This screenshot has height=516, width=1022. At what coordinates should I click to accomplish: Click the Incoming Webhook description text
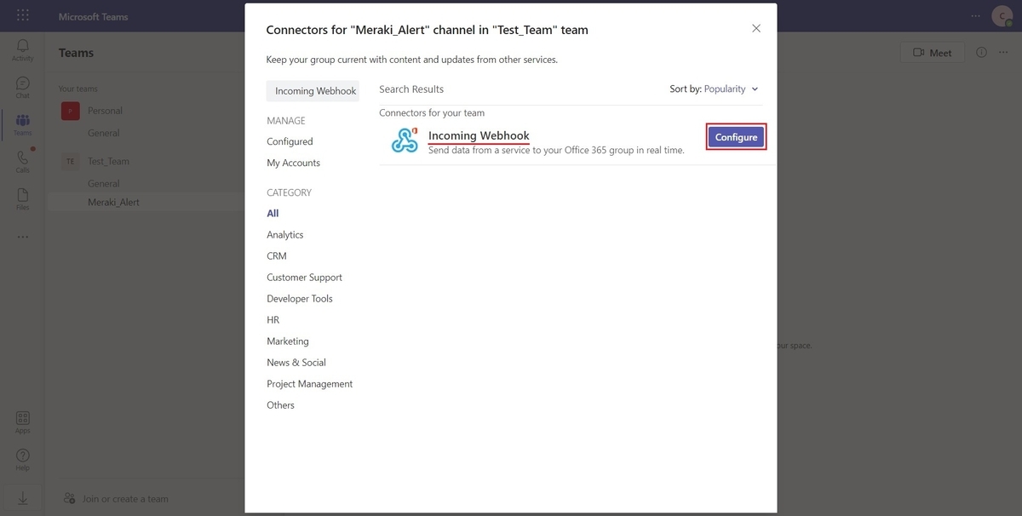pyautogui.click(x=556, y=151)
